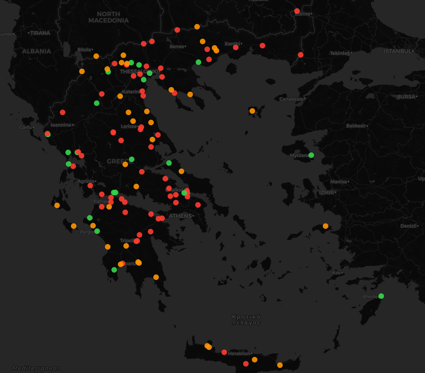Select the orange marker on Kefalonia island
The width and height of the screenshot is (425, 373).
pos(57,205)
